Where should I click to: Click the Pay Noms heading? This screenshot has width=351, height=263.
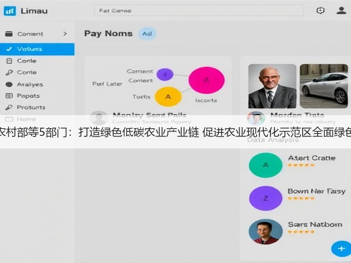point(109,33)
